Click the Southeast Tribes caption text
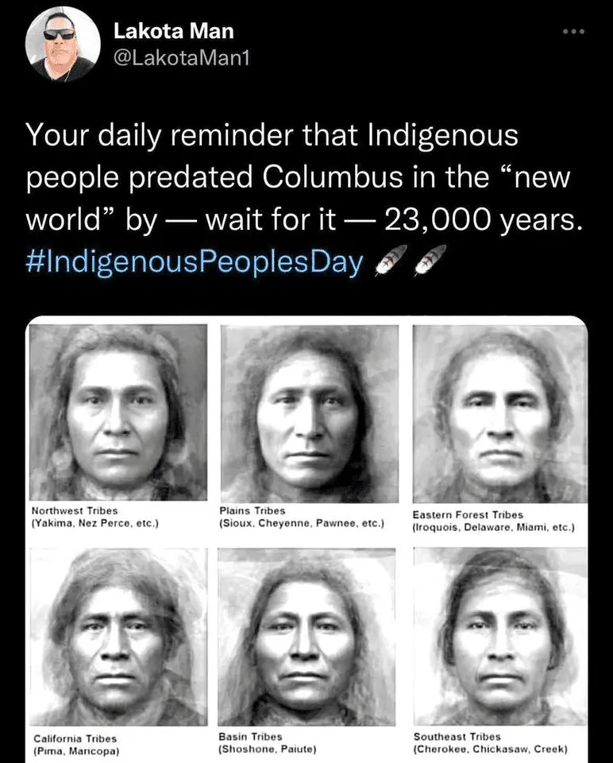This screenshot has width=613, height=763. (491, 742)
